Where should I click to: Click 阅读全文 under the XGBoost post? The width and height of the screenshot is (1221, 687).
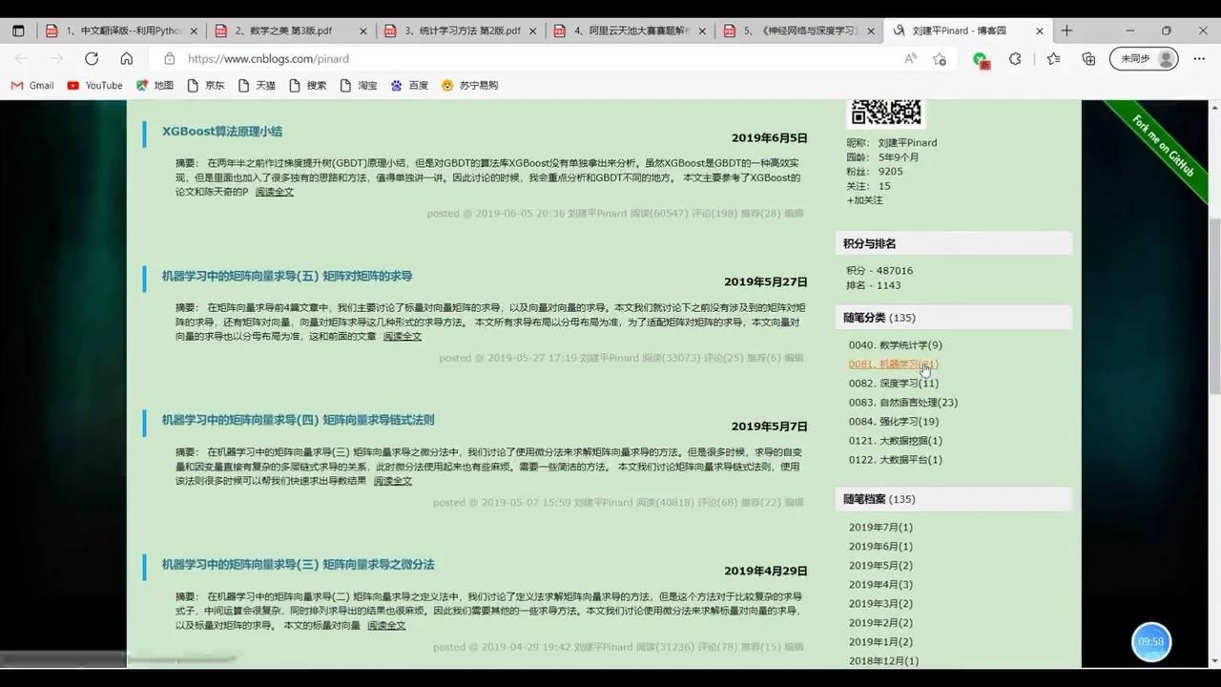tap(276, 192)
